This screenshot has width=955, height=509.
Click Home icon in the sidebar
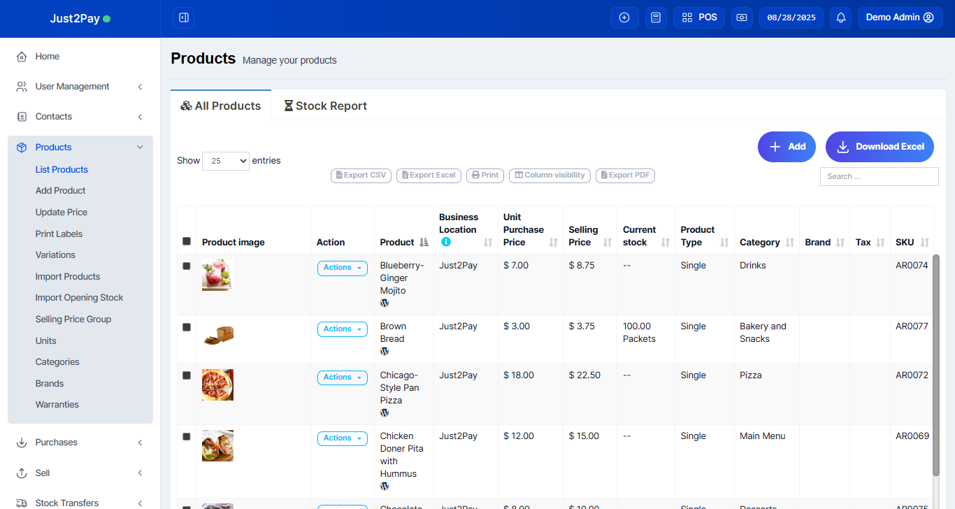pyautogui.click(x=22, y=57)
